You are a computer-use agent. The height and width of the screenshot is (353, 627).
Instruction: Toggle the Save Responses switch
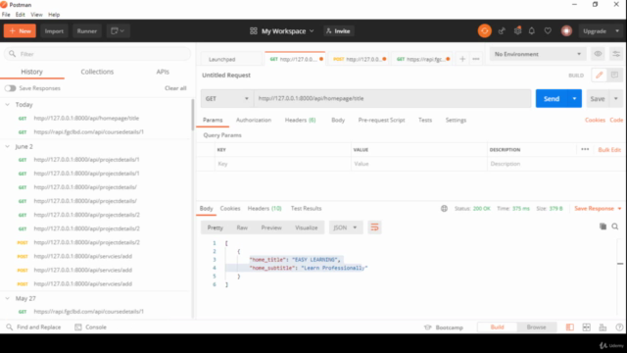(x=11, y=88)
